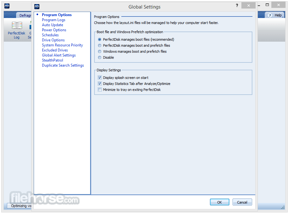Open Help in the main window

tap(275, 15)
